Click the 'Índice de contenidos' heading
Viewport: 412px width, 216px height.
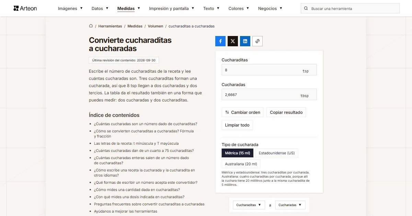tap(114, 115)
